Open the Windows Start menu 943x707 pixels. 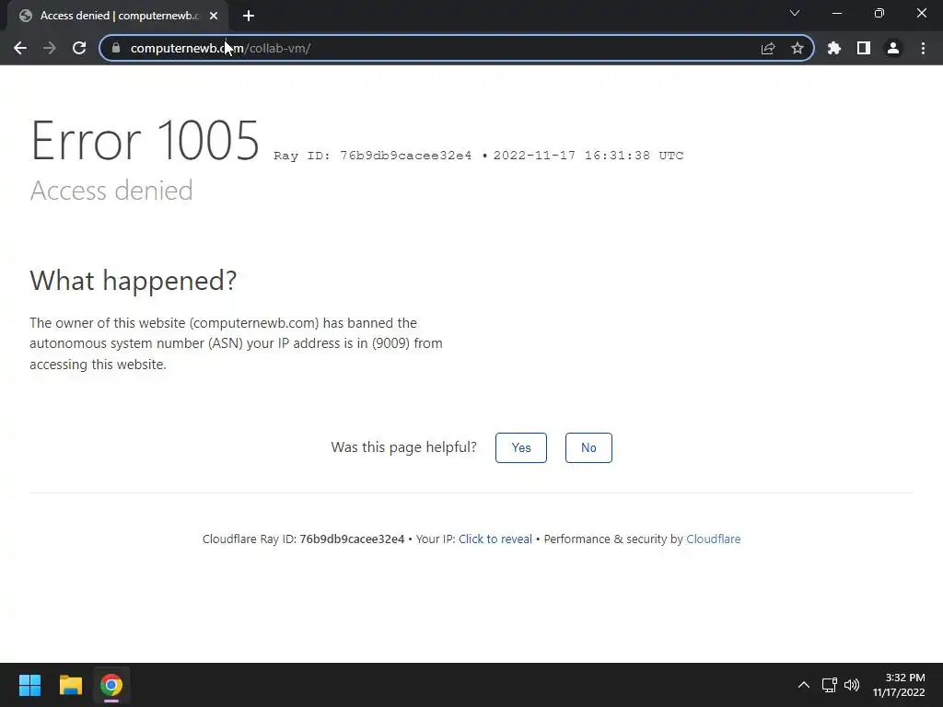click(x=29, y=685)
